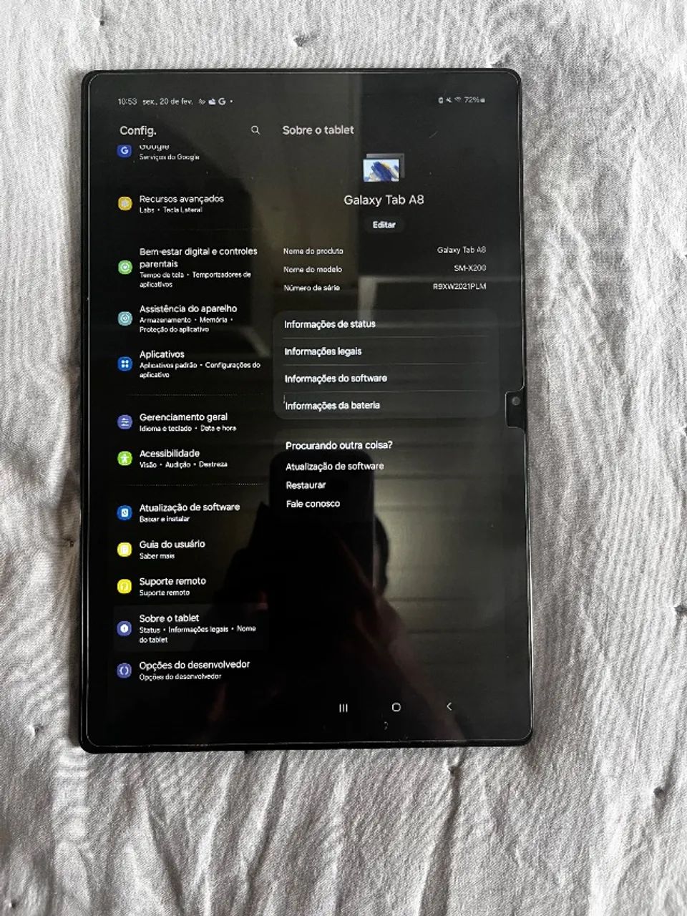The height and width of the screenshot is (916, 687).
Task: Open Informações legais
Action: coord(386,351)
